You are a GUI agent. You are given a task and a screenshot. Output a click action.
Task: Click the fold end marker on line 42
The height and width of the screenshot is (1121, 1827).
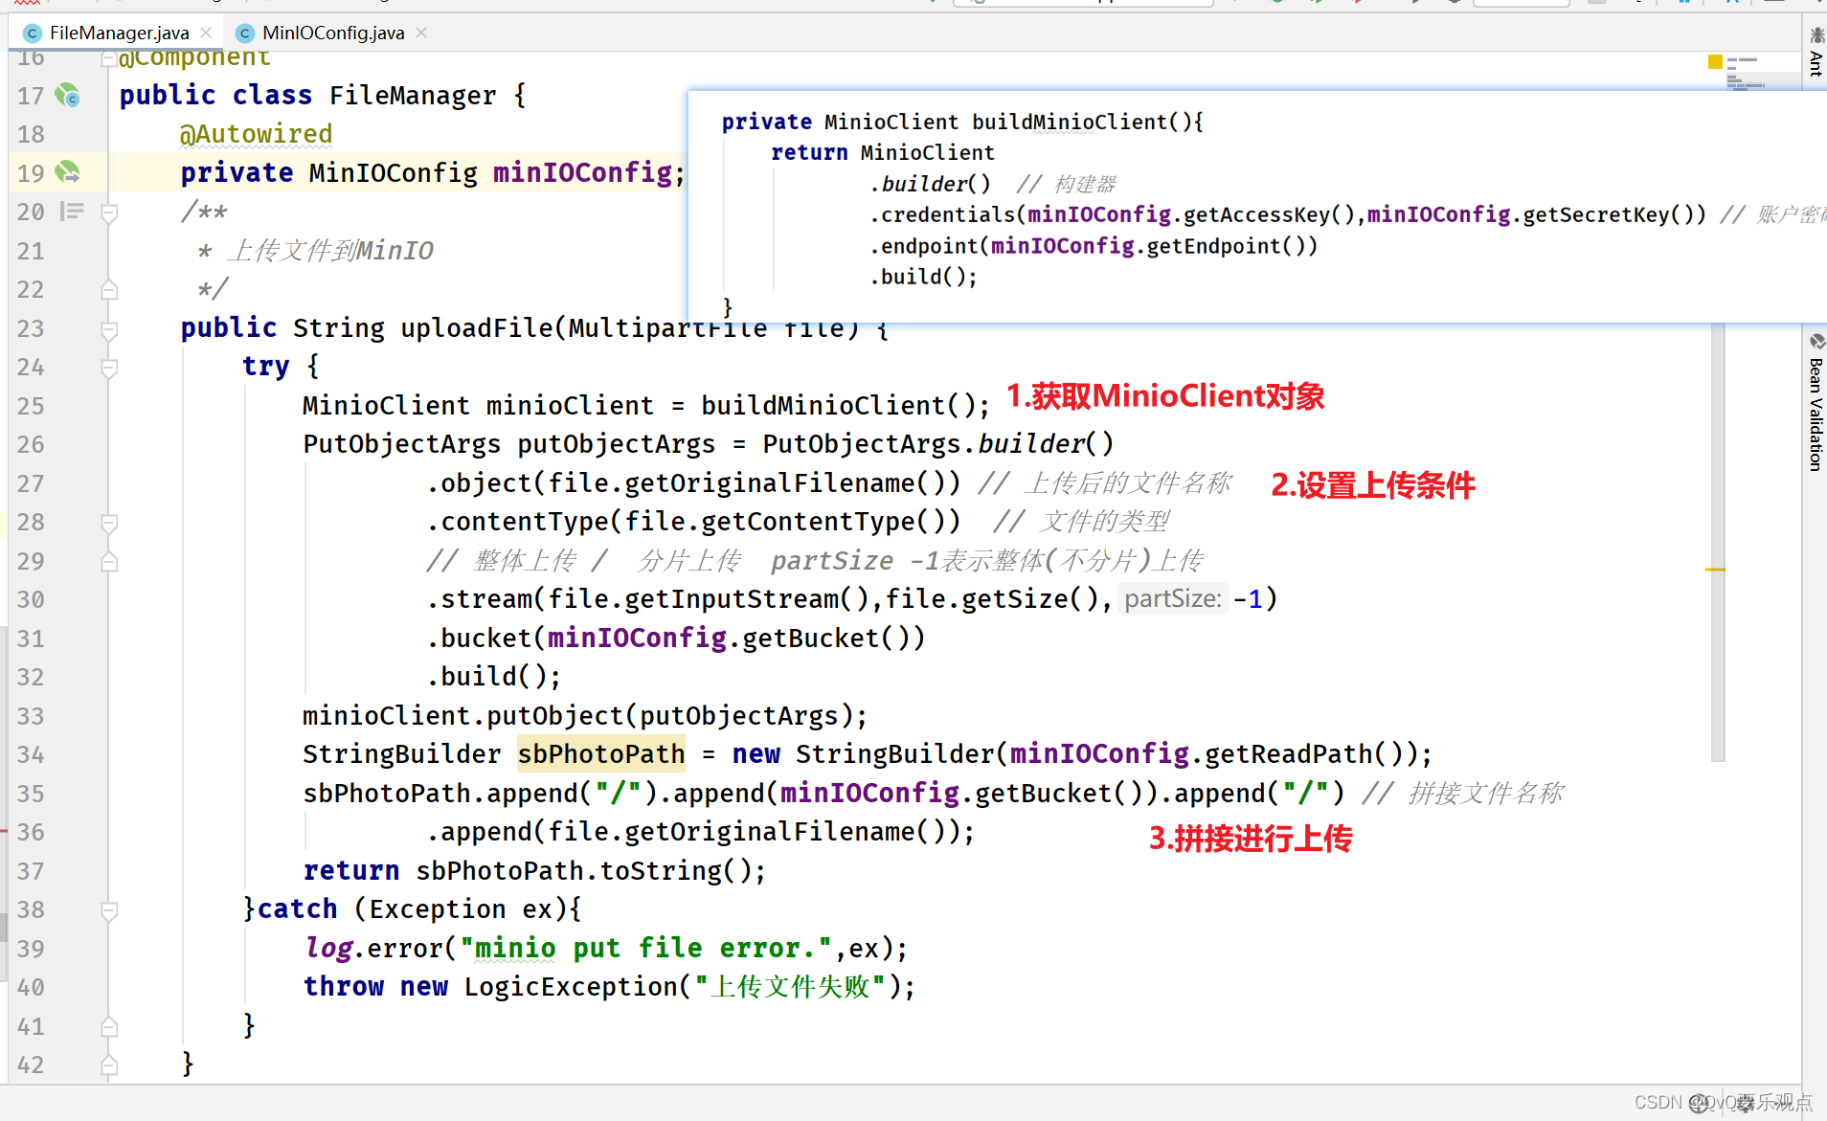click(x=109, y=1065)
